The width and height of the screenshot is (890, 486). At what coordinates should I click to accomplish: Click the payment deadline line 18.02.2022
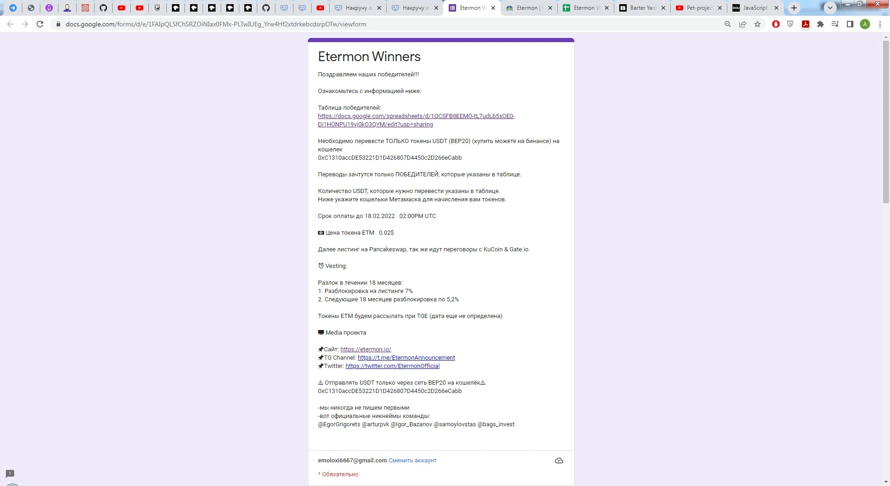[x=377, y=216]
